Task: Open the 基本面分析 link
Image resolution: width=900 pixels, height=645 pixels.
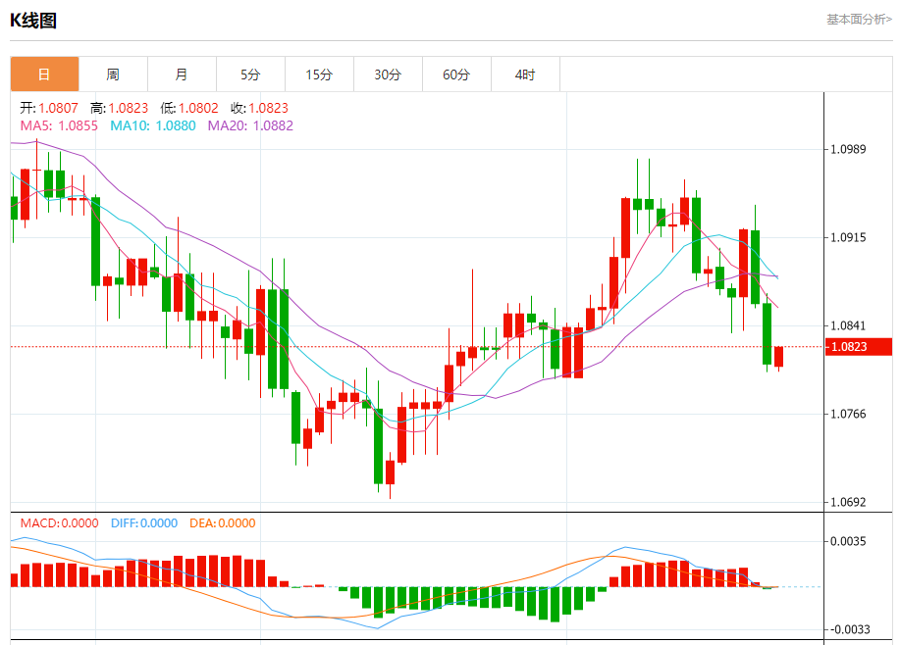Action: tap(859, 20)
